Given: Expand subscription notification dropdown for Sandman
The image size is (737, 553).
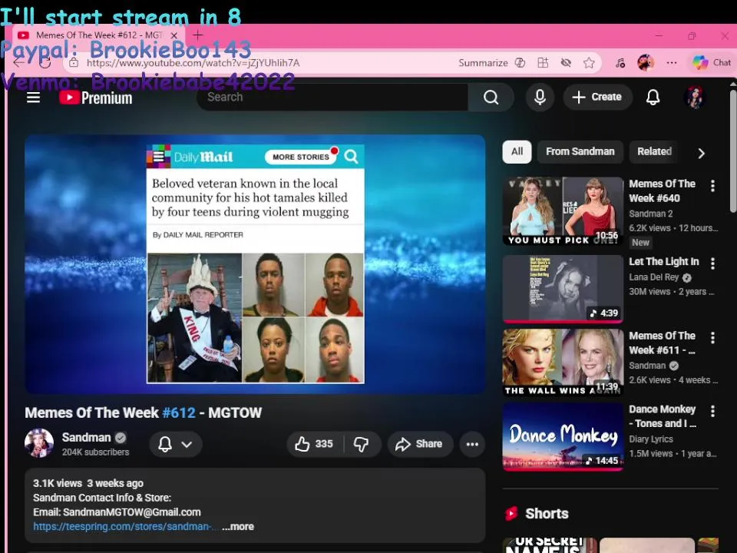Looking at the screenshot, I should 176,444.
